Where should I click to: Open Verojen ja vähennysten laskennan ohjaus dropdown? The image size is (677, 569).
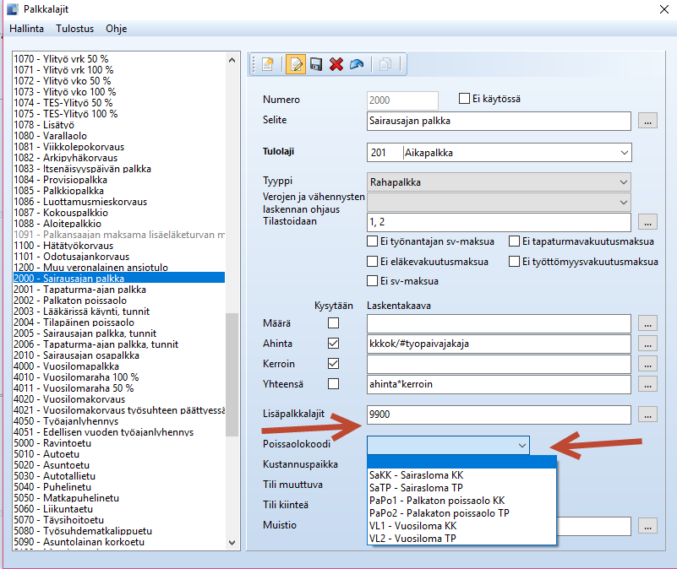624,203
